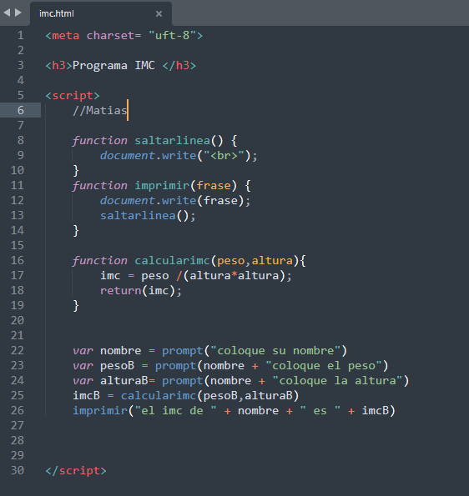The image size is (469, 496).
Task: Click the closing script tag
Action: click(76, 471)
